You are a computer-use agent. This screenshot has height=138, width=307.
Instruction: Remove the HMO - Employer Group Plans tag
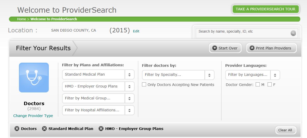pos(101,129)
